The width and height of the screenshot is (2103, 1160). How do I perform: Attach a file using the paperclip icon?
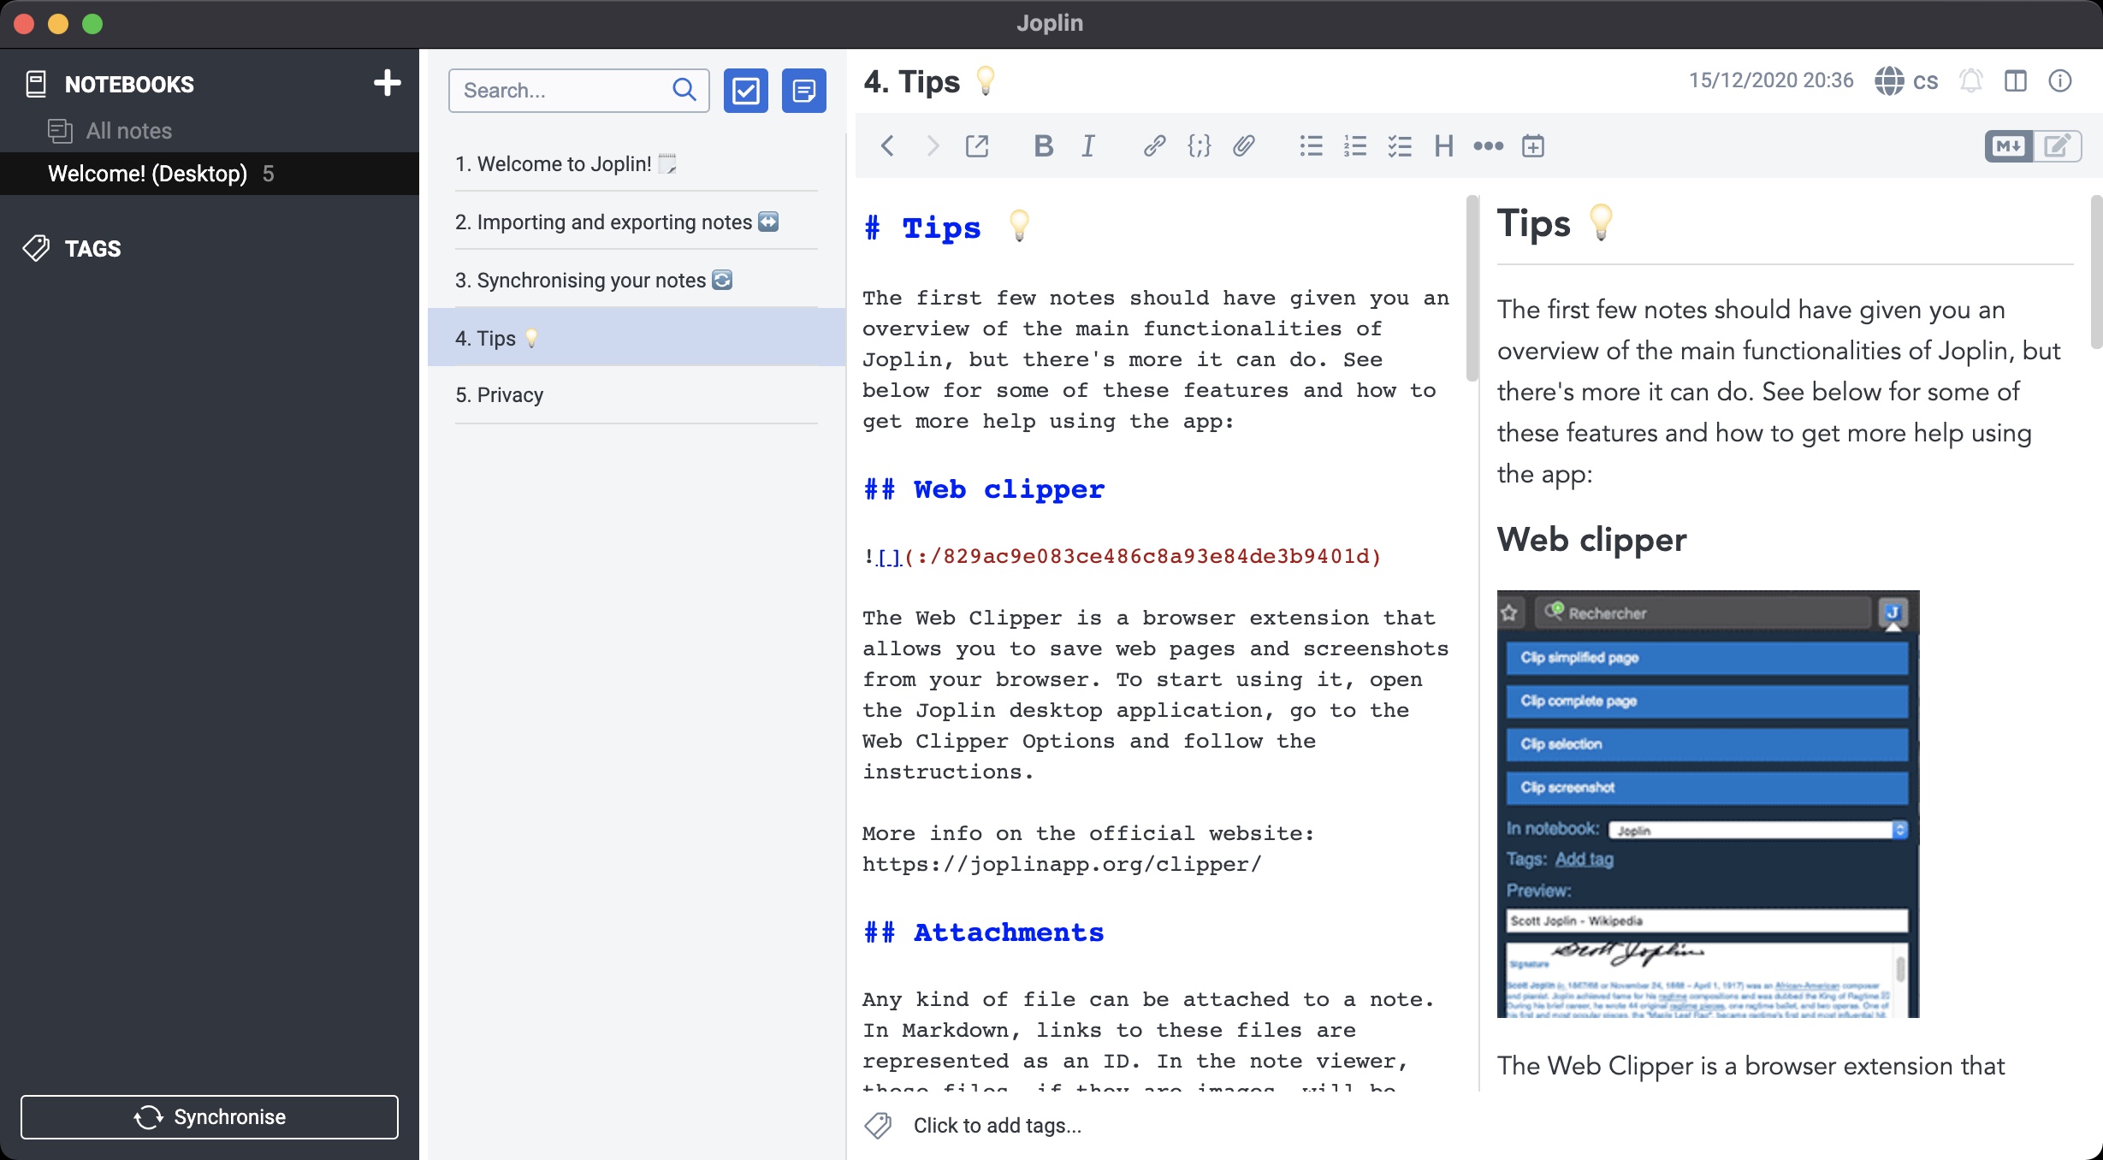click(x=1243, y=146)
